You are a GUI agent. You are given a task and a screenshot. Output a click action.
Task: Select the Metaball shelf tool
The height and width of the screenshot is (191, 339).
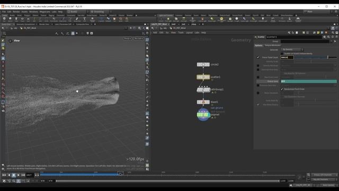point(108,20)
